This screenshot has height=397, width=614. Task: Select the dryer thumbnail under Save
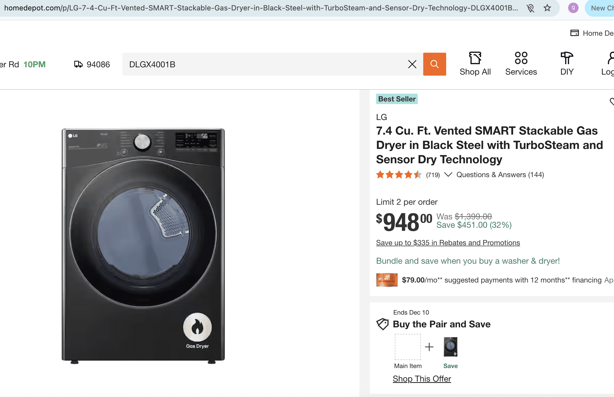point(451,347)
